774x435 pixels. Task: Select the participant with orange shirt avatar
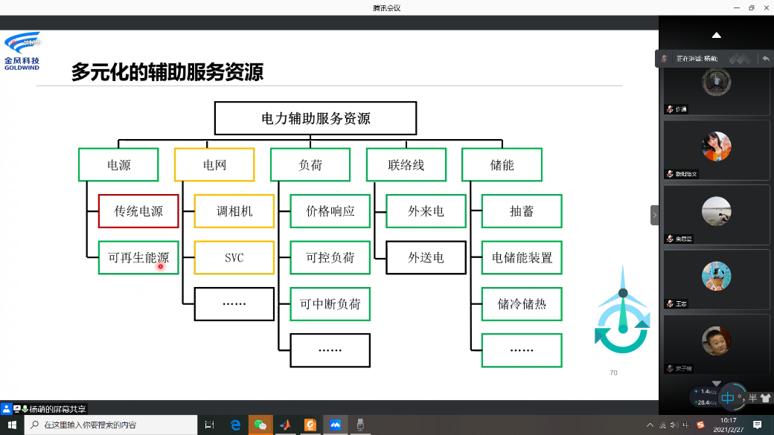716,146
